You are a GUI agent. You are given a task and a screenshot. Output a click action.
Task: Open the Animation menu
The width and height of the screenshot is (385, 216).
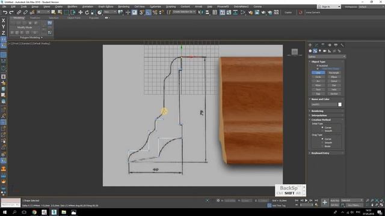(88, 7)
